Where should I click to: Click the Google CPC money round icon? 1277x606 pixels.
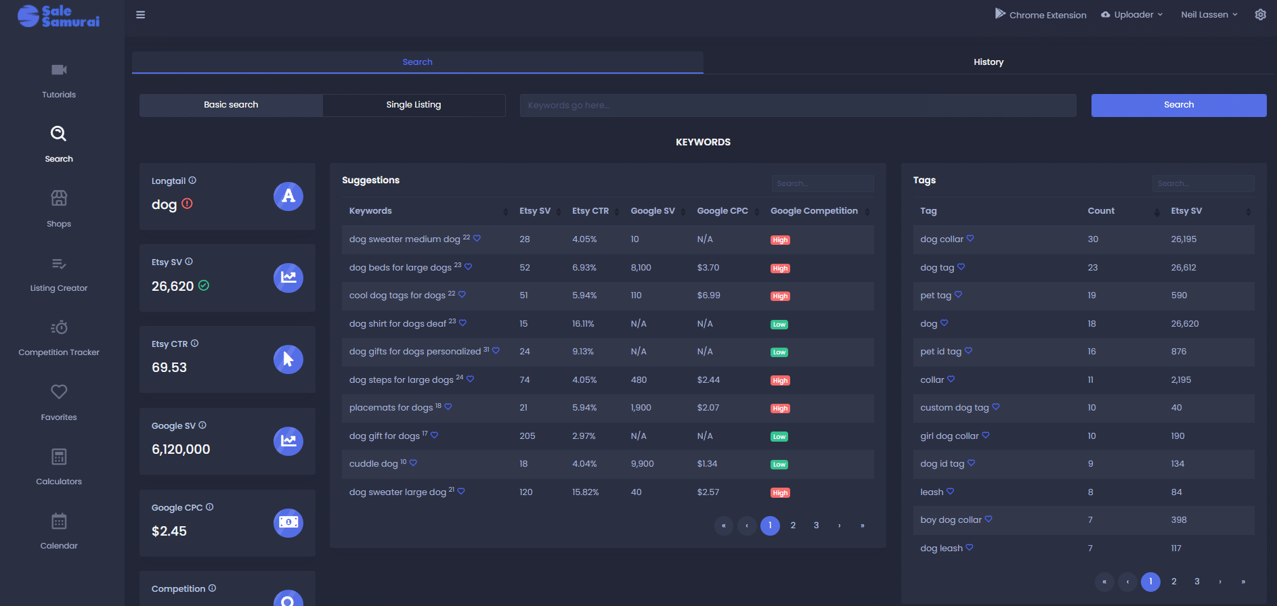pyautogui.click(x=288, y=523)
